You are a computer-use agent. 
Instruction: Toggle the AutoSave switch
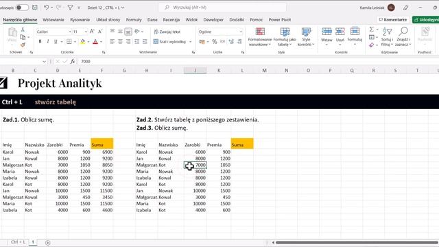point(22,8)
